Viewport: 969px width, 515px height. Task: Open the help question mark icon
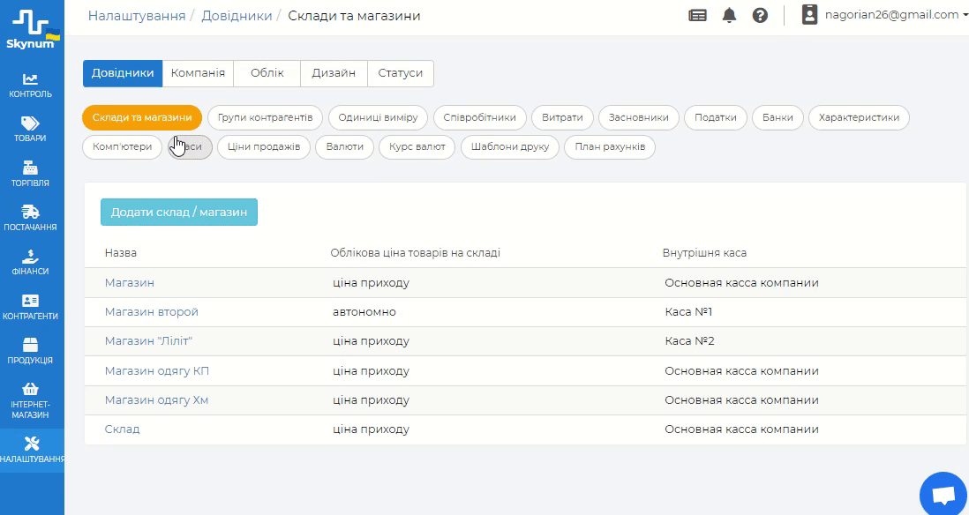(x=760, y=15)
